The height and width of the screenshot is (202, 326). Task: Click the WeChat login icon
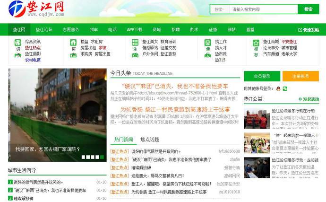285,88
